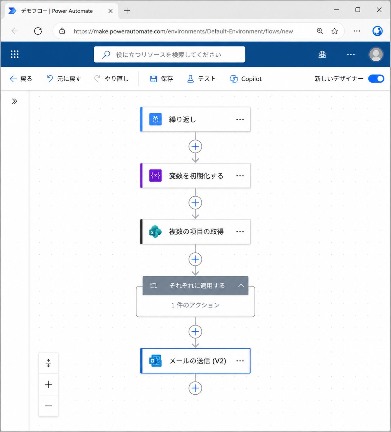This screenshot has height=432, width=391.
Task: Click 保存 save button
Action: pyautogui.click(x=162, y=79)
